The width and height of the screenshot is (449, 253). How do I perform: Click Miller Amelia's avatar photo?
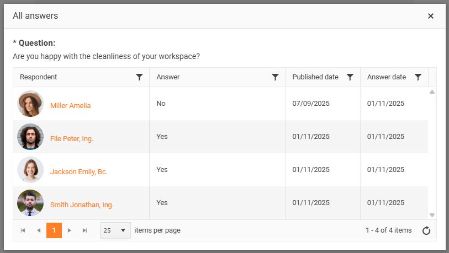[30, 104]
